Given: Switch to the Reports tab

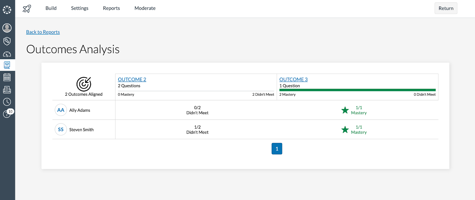Looking at the screenshot, I should click(x=111, y=8).
